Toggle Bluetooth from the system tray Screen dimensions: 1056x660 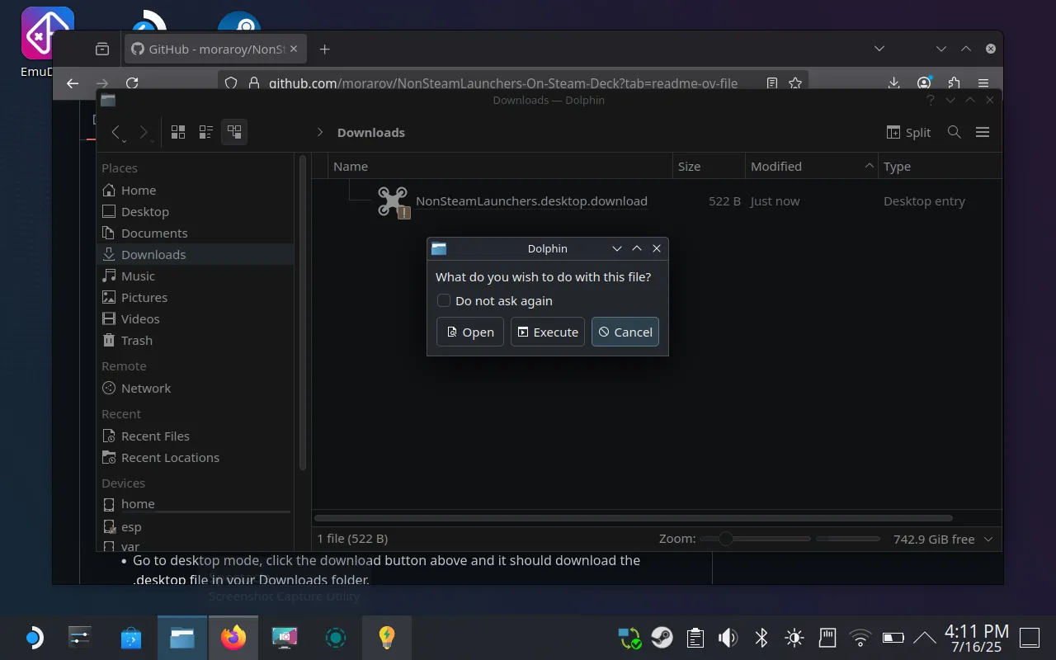click(x=760, y=637)
